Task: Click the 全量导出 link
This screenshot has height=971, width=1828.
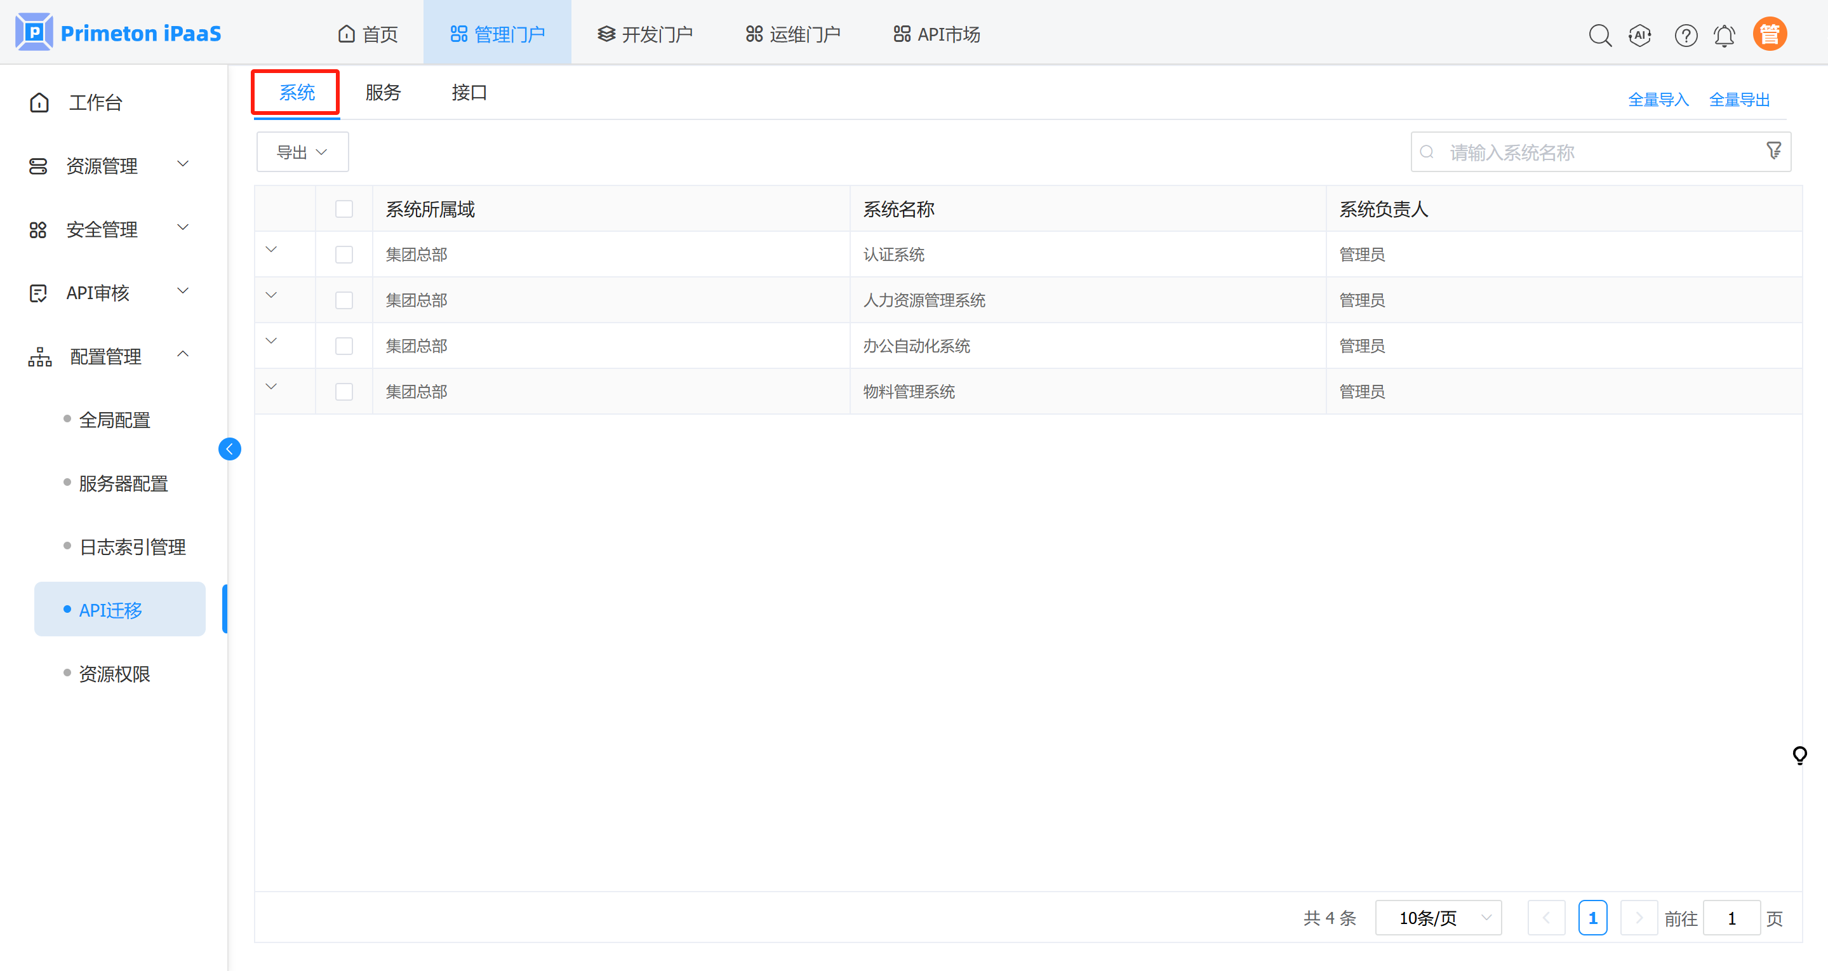Action: [1738, 99]
